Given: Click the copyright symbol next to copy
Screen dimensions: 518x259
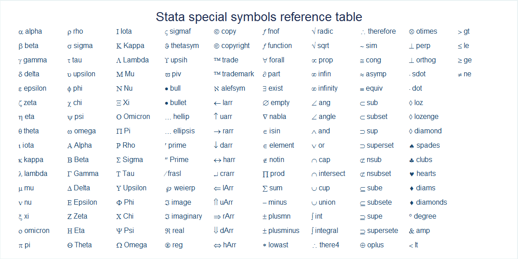Looking at the screenshot, I should click(217, 32).
